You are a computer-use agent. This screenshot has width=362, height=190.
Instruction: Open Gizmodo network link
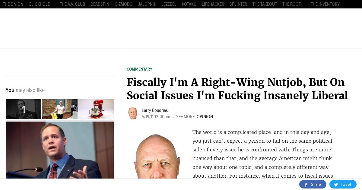pos(124,4)
